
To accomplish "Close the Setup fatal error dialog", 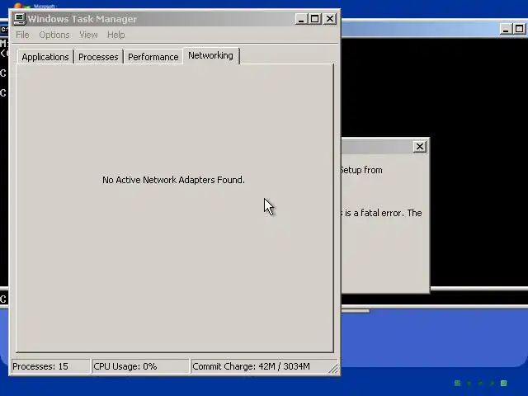I will (x=420, y=147).
